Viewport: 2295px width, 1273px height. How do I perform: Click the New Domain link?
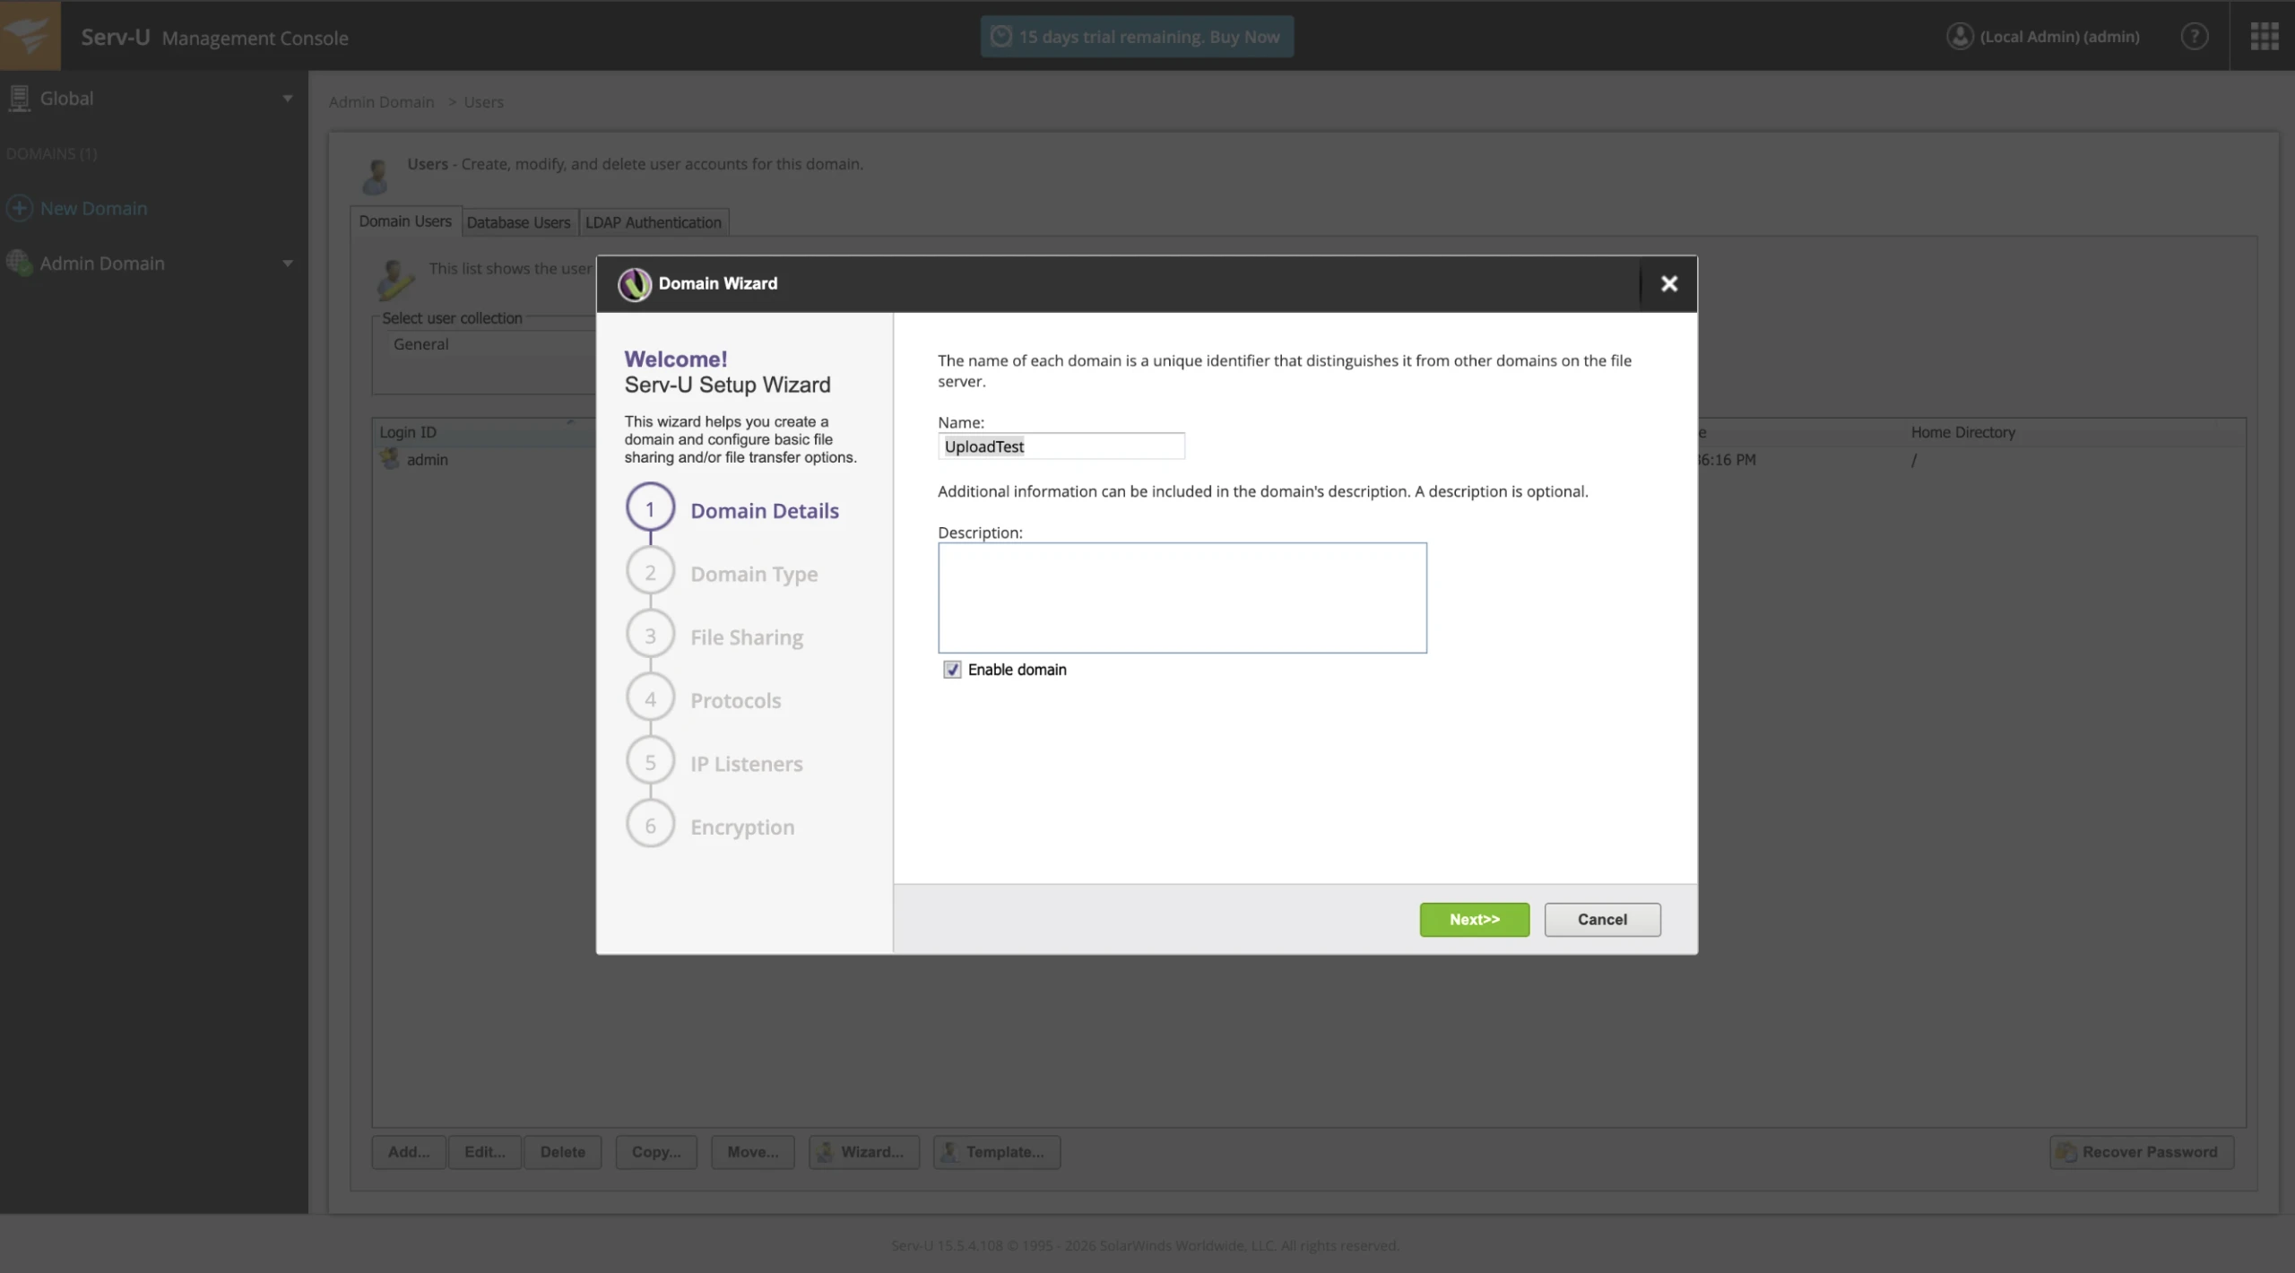click(93, 208)
